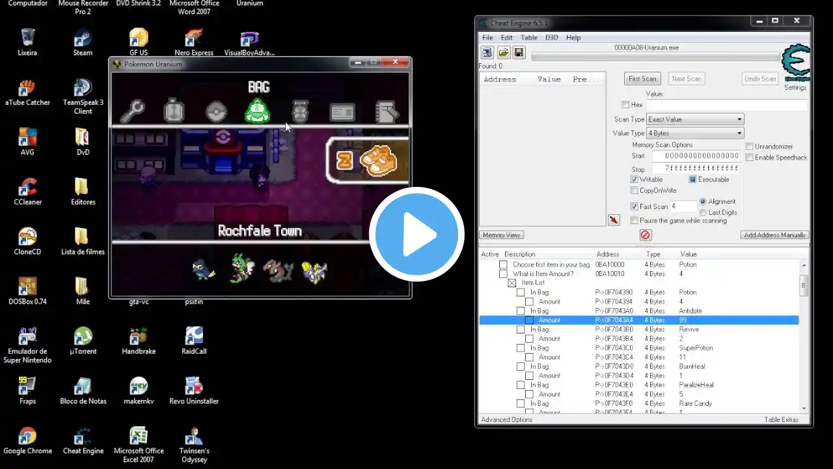Open Table Extras at the bottom

(x=781, y=420)
